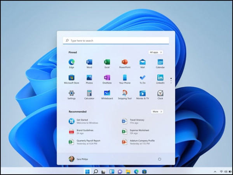Show hidden system tray icons chevron
This screenshot has width=233, height=175.
(x=215, y=171)
